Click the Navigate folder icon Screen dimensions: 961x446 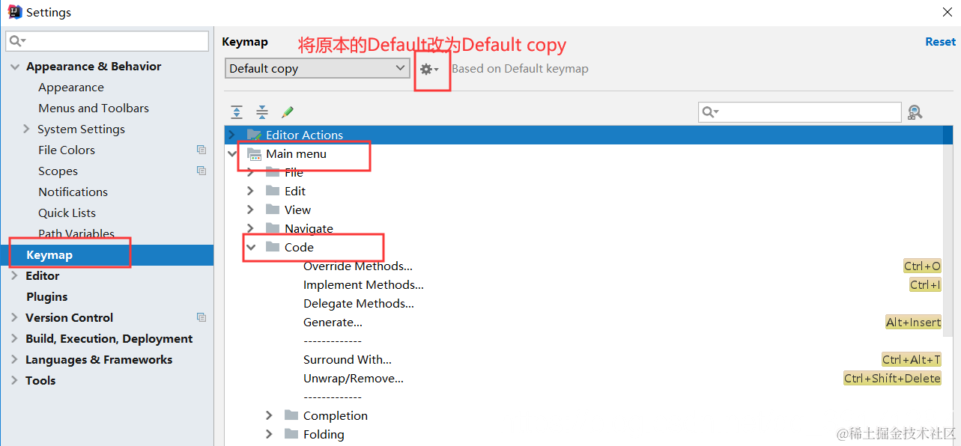(273, 228)
